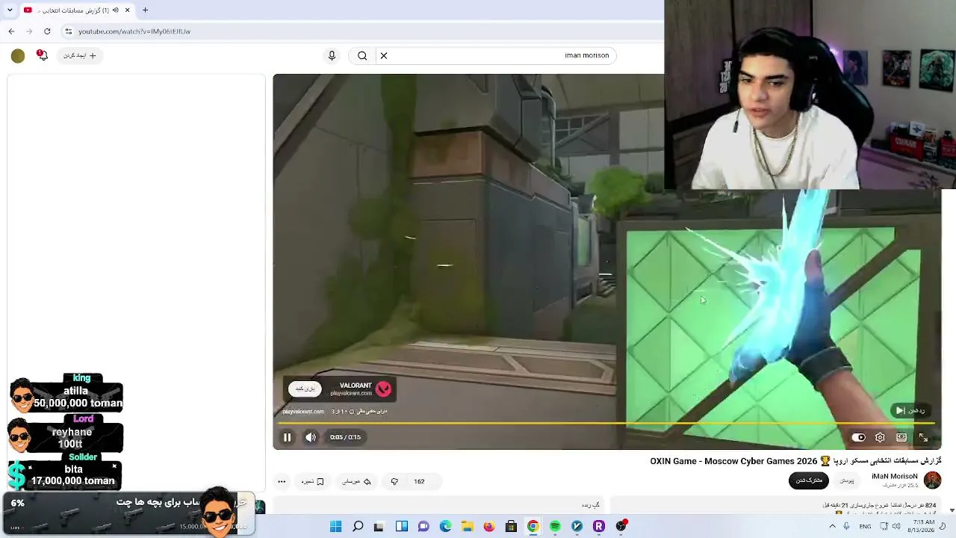This screenshot has width=956, height=538.
Task: Pause the YouTube video
Action: (x=287, y=437)
